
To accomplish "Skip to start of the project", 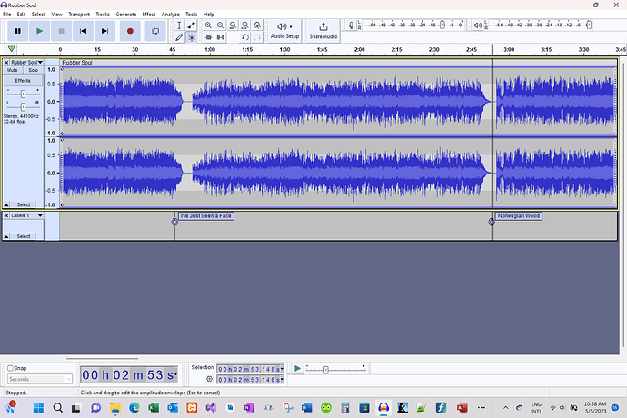I will click(84, 31).
